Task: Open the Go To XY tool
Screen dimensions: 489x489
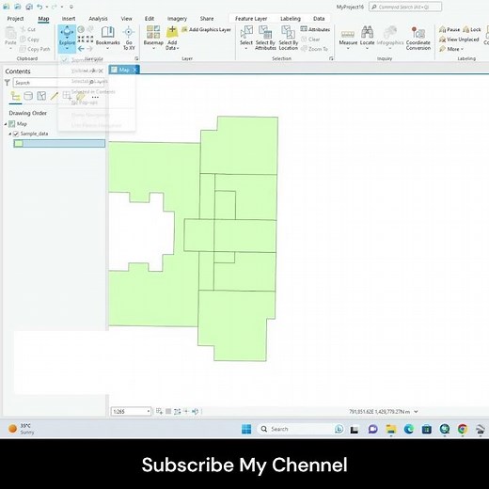Action: (x=129, y=38)
